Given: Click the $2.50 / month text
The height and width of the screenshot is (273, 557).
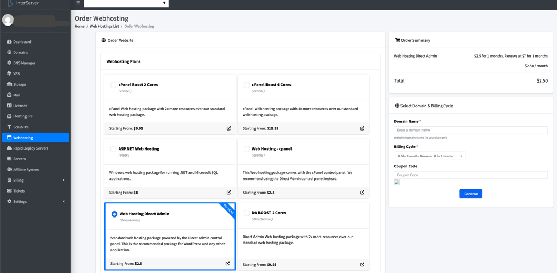Looking at the screenshot, I should [x=536, y=66].
